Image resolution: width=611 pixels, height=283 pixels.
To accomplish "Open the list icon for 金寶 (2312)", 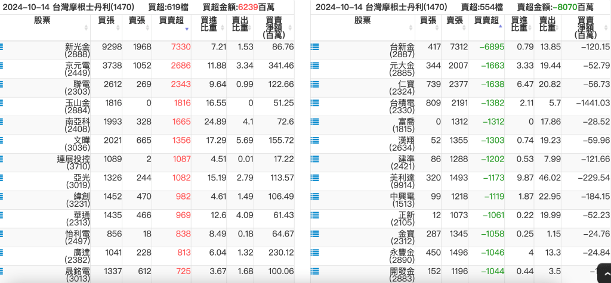I will (315, 234).
